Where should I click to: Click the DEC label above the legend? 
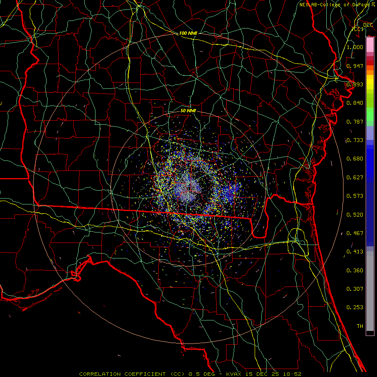tap(368, 25)
